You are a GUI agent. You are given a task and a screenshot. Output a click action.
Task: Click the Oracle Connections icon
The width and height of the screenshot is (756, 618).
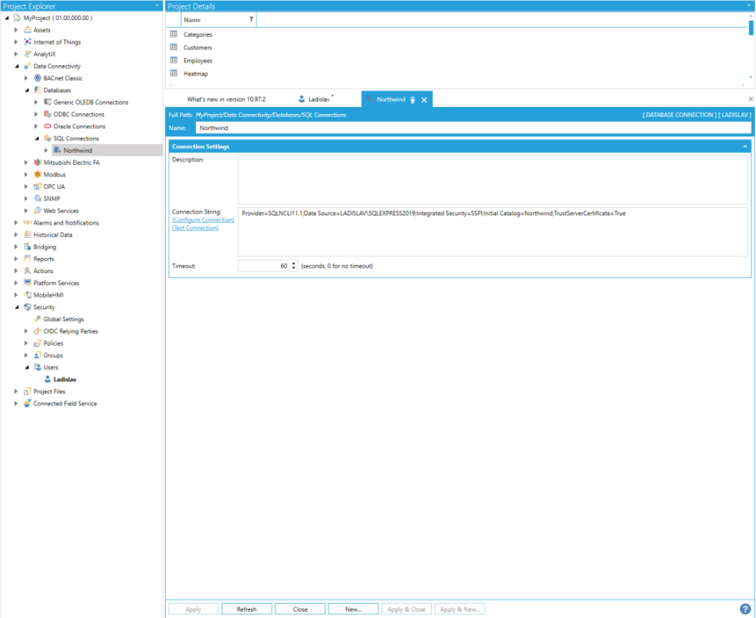coord(47,127)
